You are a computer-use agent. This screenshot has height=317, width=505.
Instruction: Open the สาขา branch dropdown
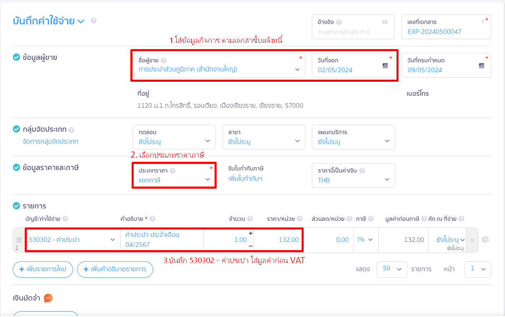(x=264, y=137)
